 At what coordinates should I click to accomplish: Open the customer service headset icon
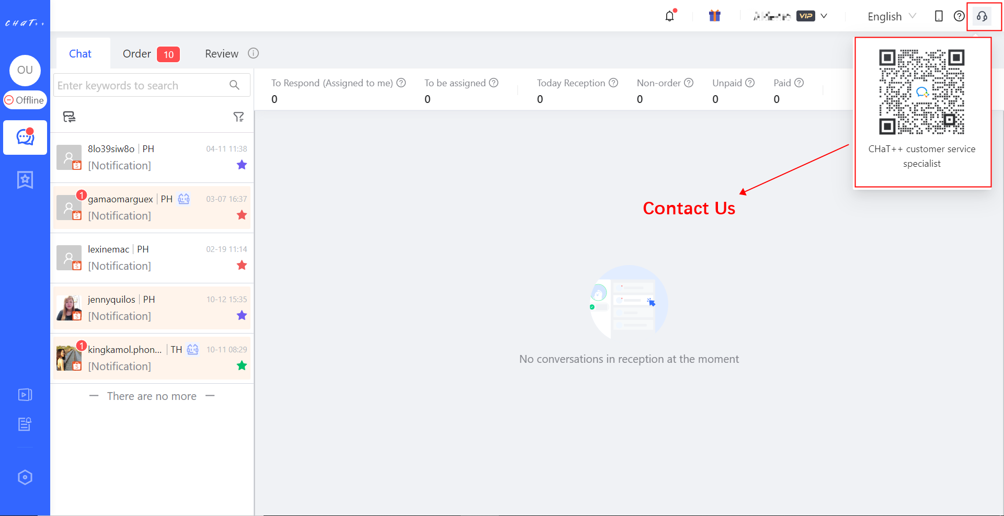point(982,16)
